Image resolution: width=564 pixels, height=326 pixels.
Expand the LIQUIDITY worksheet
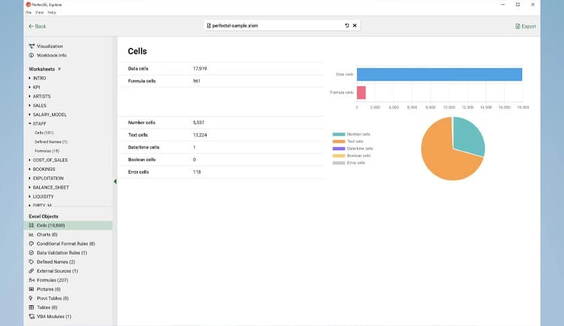coord(30,197)
